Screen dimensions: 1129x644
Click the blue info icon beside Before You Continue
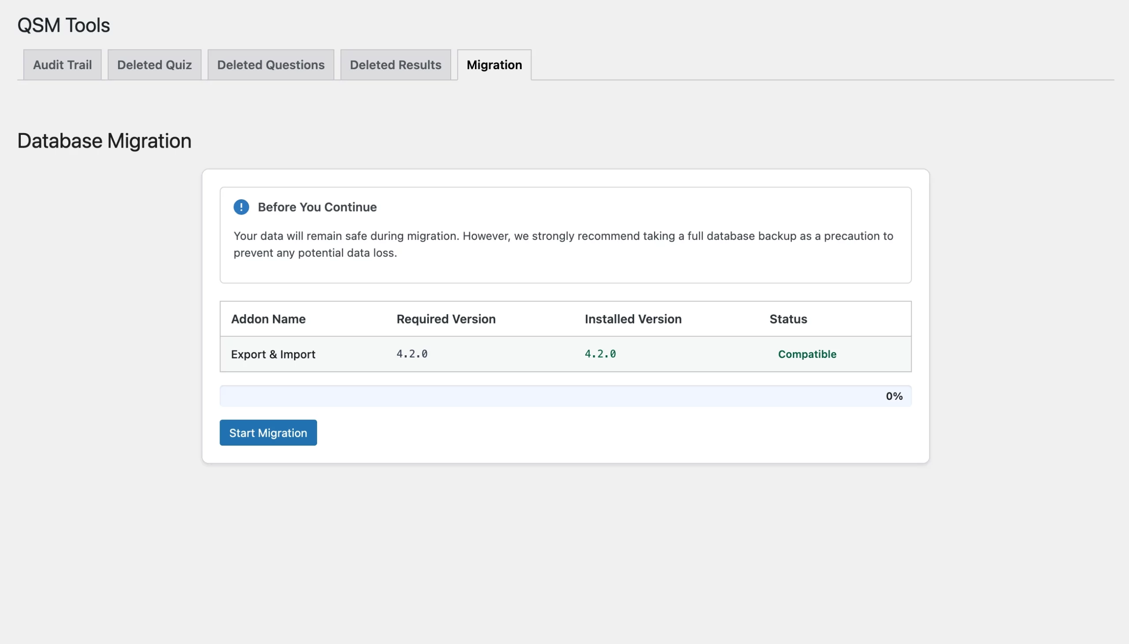click(x=242, y=207)
